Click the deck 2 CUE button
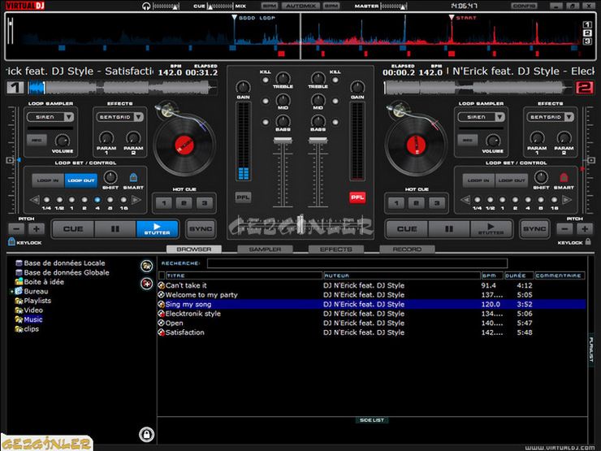Viewport: 601px width, 451px height. click(x=407, y=228)
